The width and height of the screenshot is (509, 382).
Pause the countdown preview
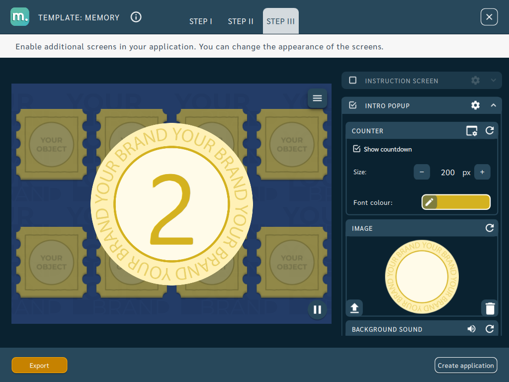317,309
